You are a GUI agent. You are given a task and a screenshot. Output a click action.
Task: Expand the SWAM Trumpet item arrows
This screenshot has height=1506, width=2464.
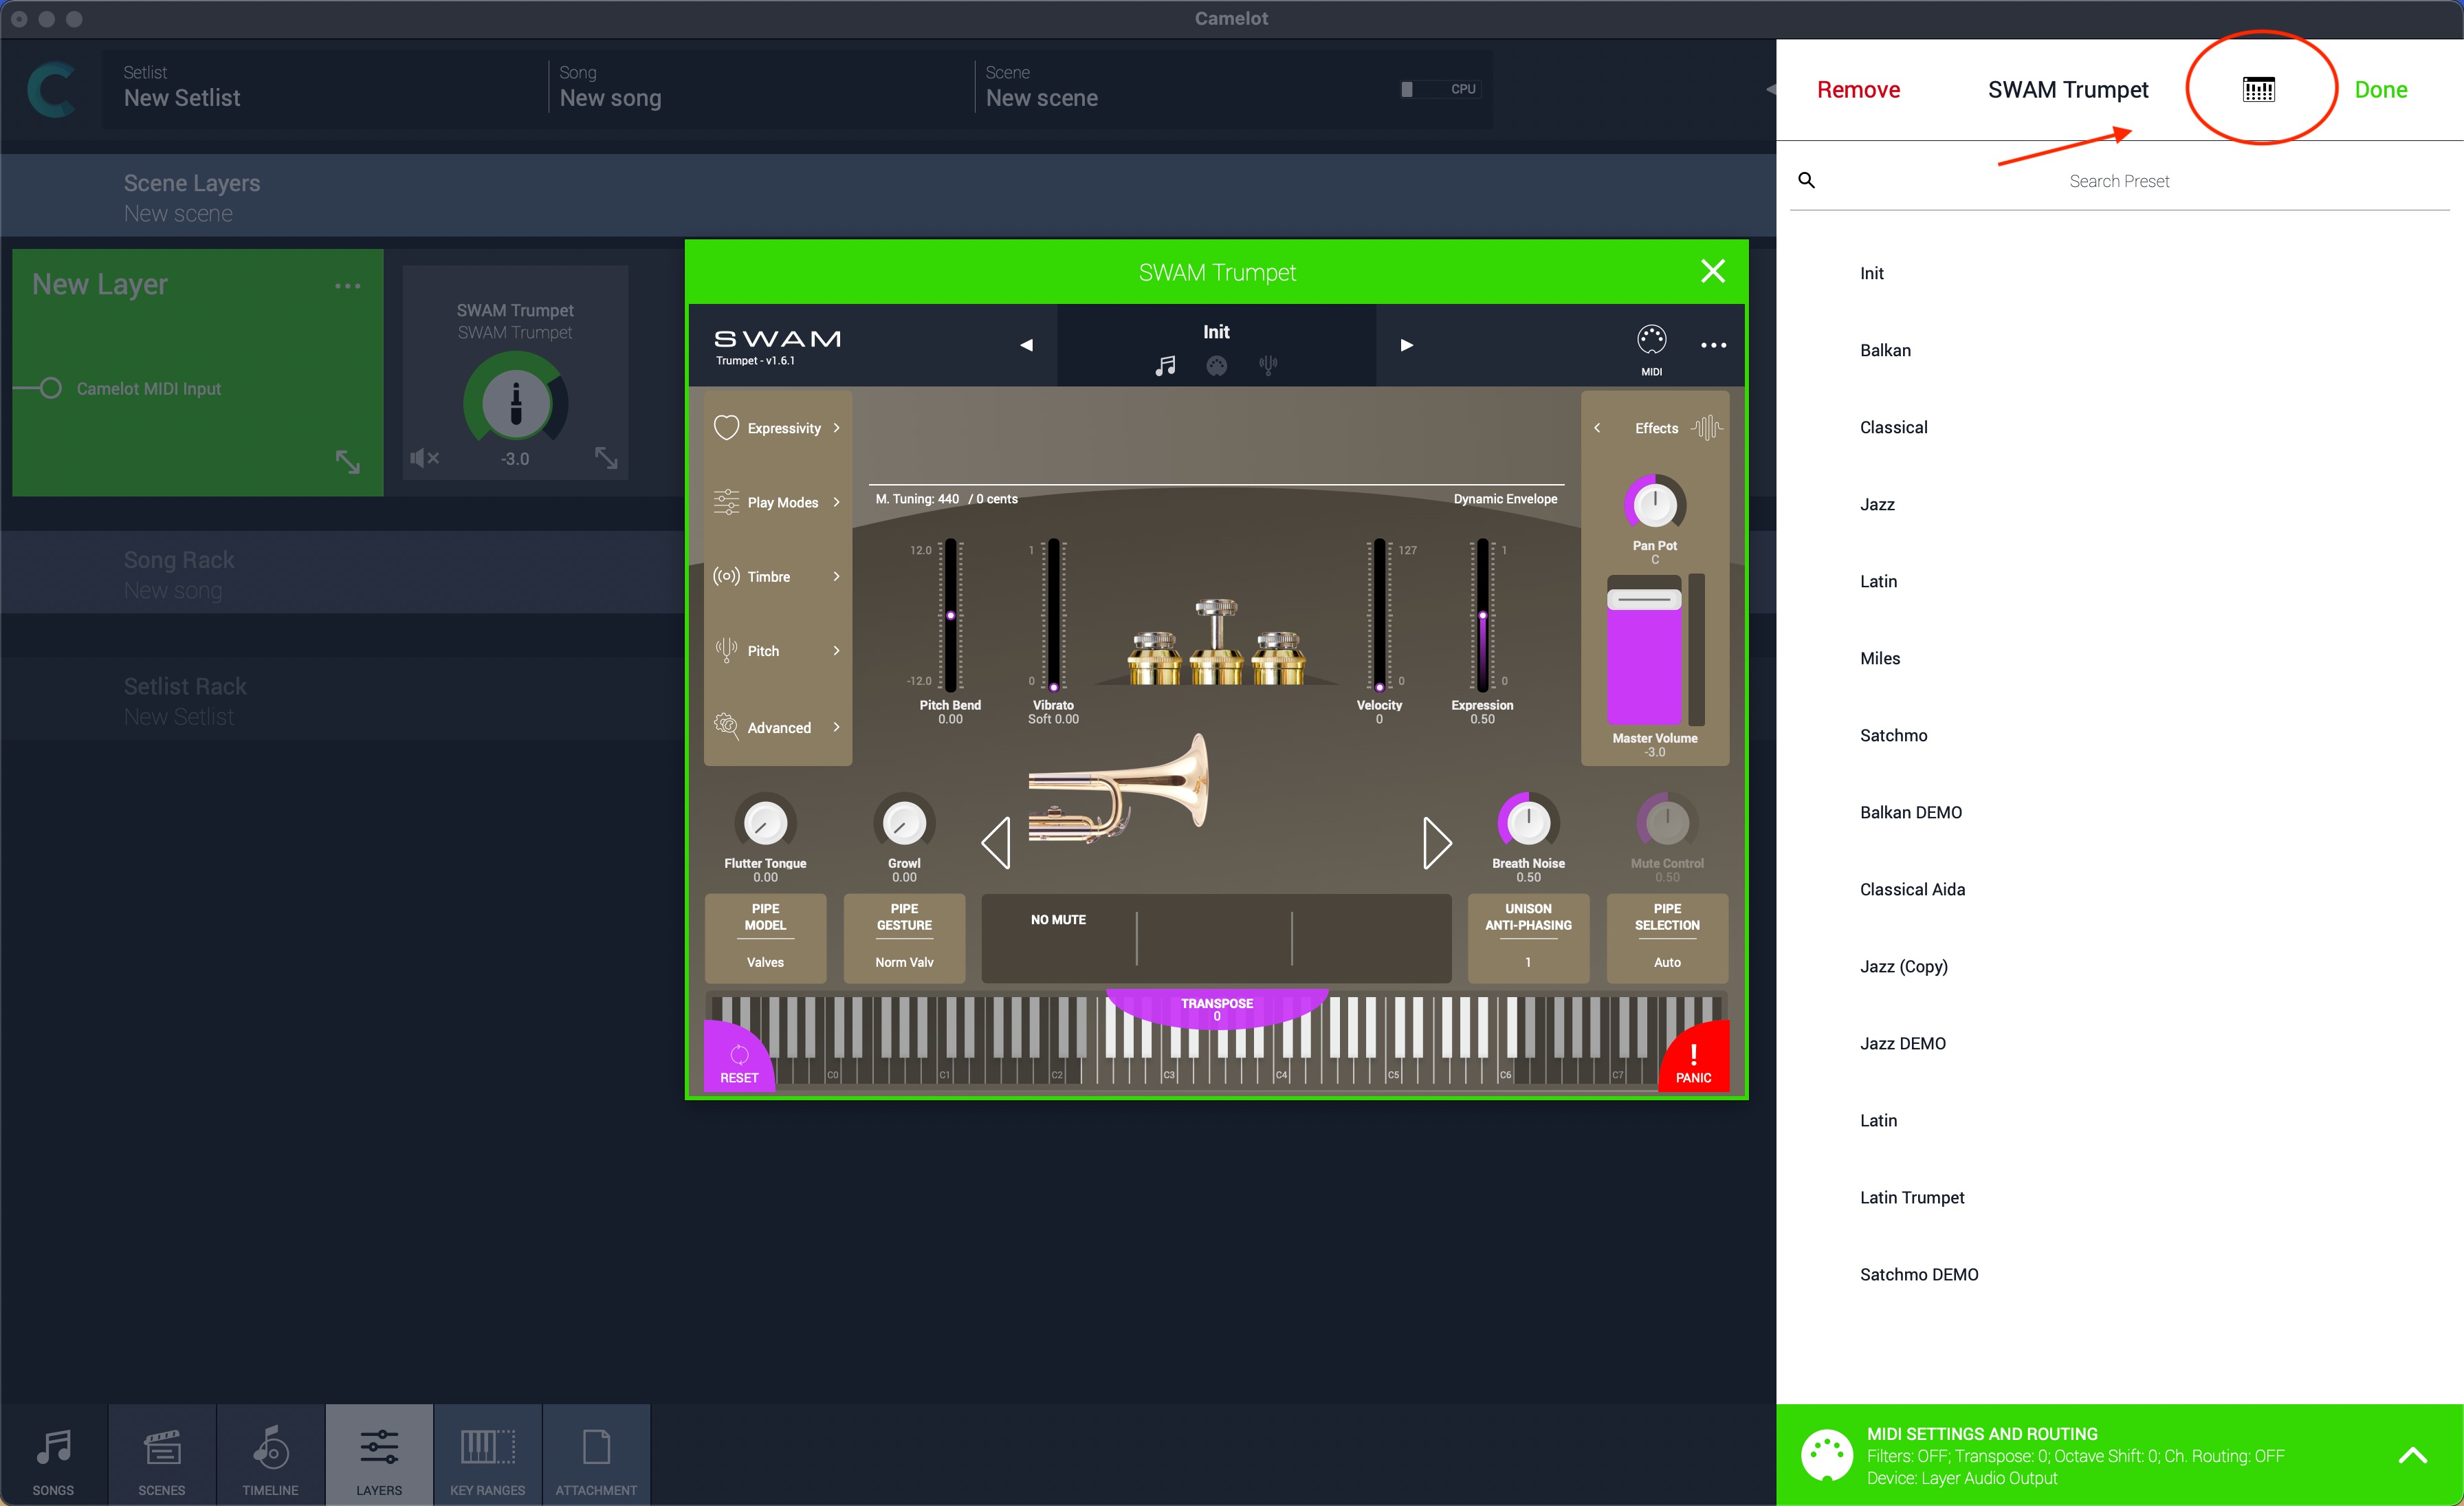point(606,458)
